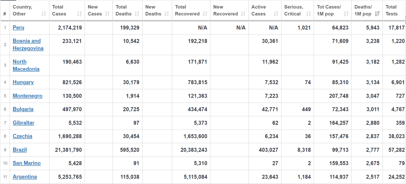Sort by Country, Other column arrows
The image size is (406, 184).
click(44, 14)
